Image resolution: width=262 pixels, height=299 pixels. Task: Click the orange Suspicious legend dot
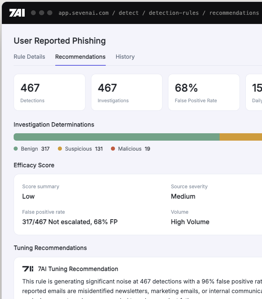pyautogui.click(x=60, y=148)
